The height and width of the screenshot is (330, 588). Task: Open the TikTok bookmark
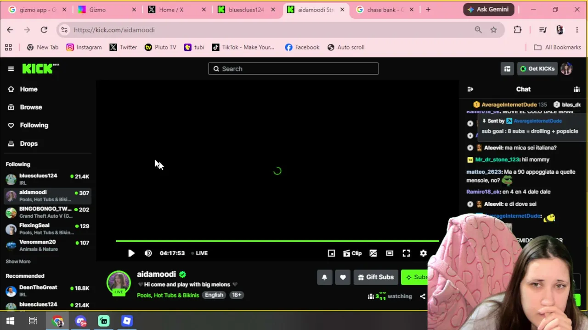click(243, 47)
